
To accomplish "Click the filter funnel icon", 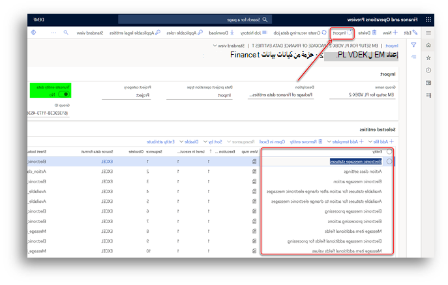I will 413,45.
